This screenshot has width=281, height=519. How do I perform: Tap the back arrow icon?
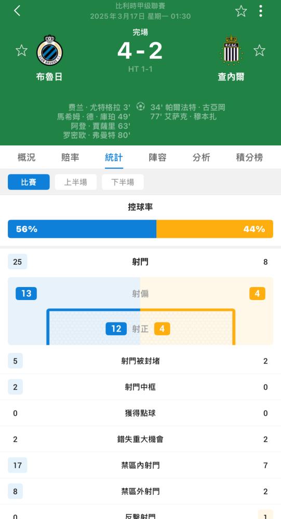click(17, 10)
